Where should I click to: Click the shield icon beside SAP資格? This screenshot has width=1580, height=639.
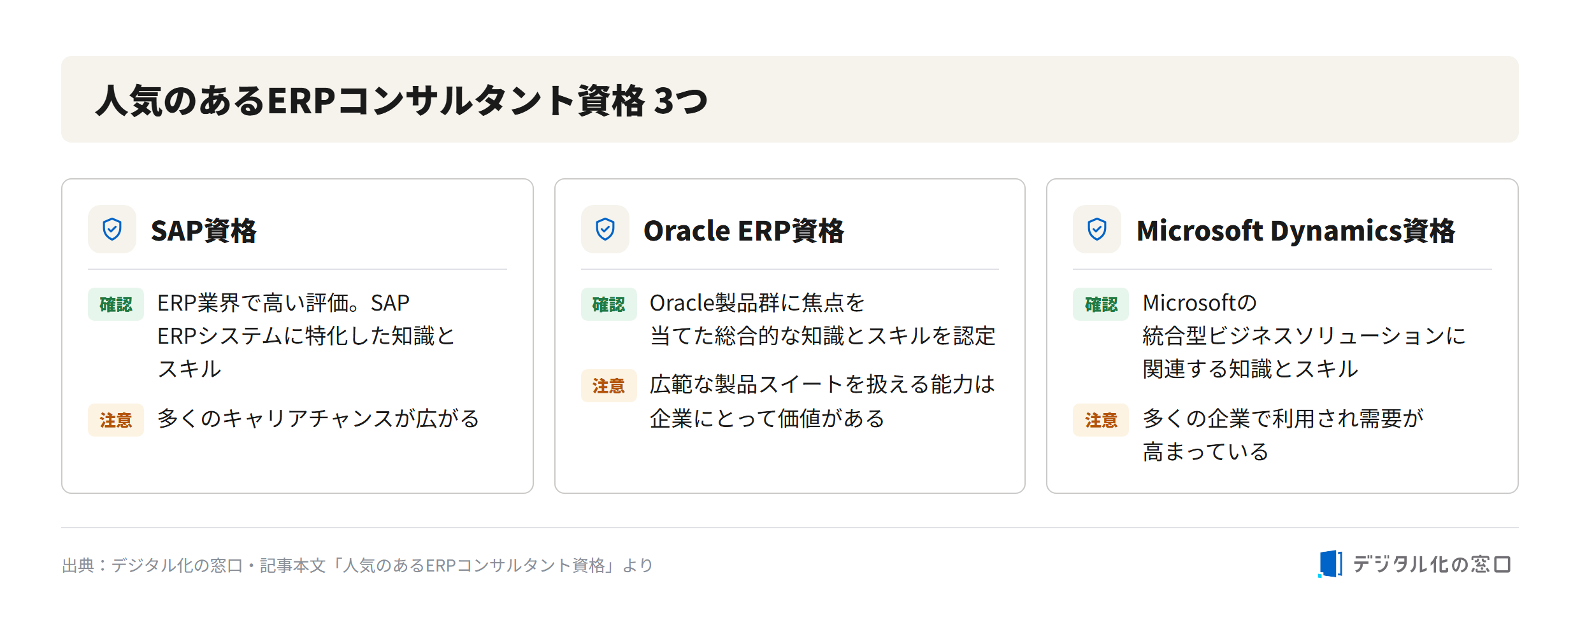click(112, 229)
